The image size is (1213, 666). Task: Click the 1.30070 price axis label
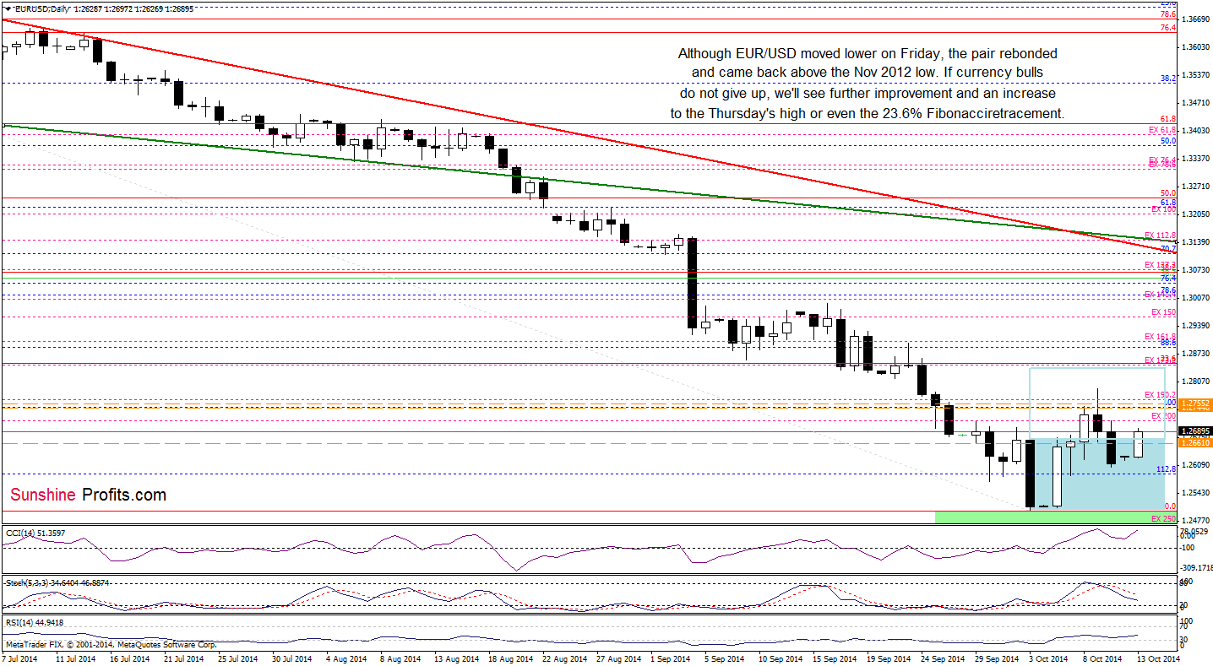pyautogui.click(x=1196, y=298)
